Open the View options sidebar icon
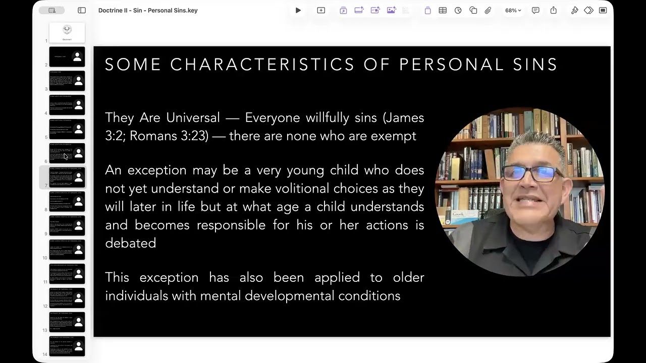 [82, 10]
